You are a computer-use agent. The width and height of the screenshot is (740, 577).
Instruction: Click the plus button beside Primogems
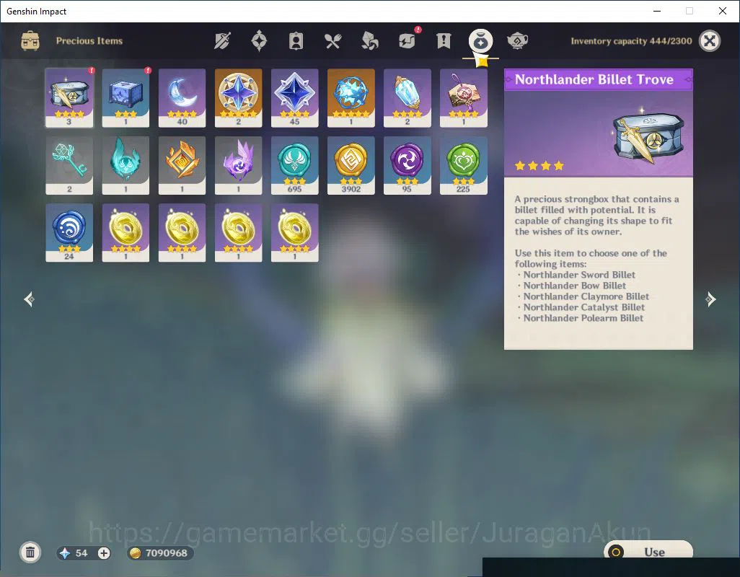[104, 553]
